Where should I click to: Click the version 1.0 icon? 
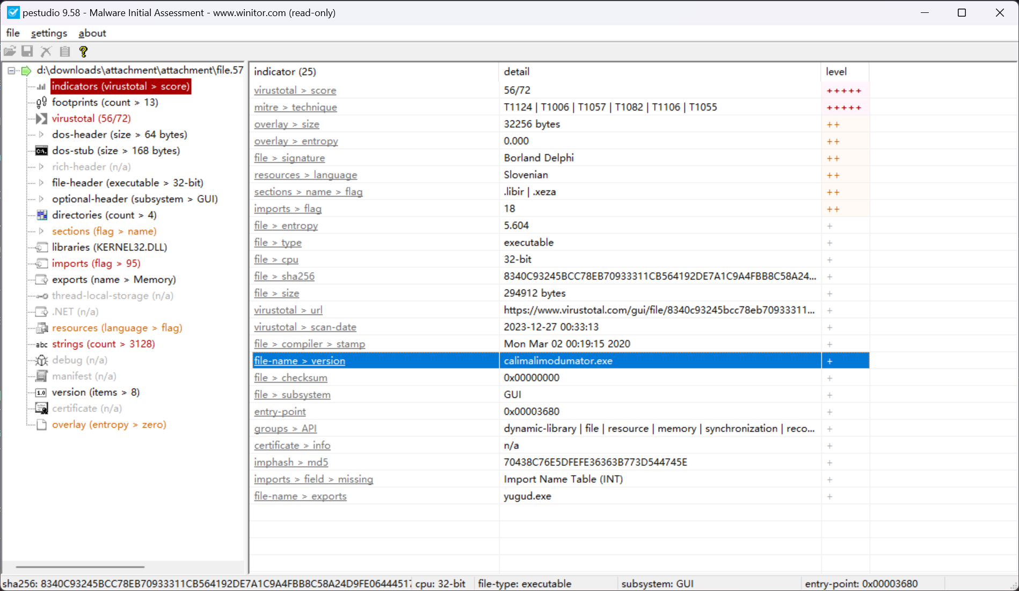pos(41,392)
